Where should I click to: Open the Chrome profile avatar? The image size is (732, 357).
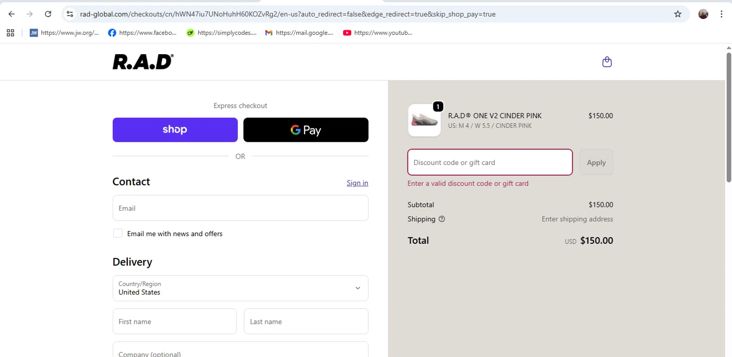(703, 14)
